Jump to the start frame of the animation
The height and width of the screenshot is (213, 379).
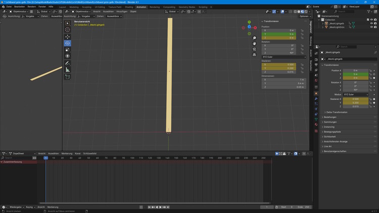150,207
